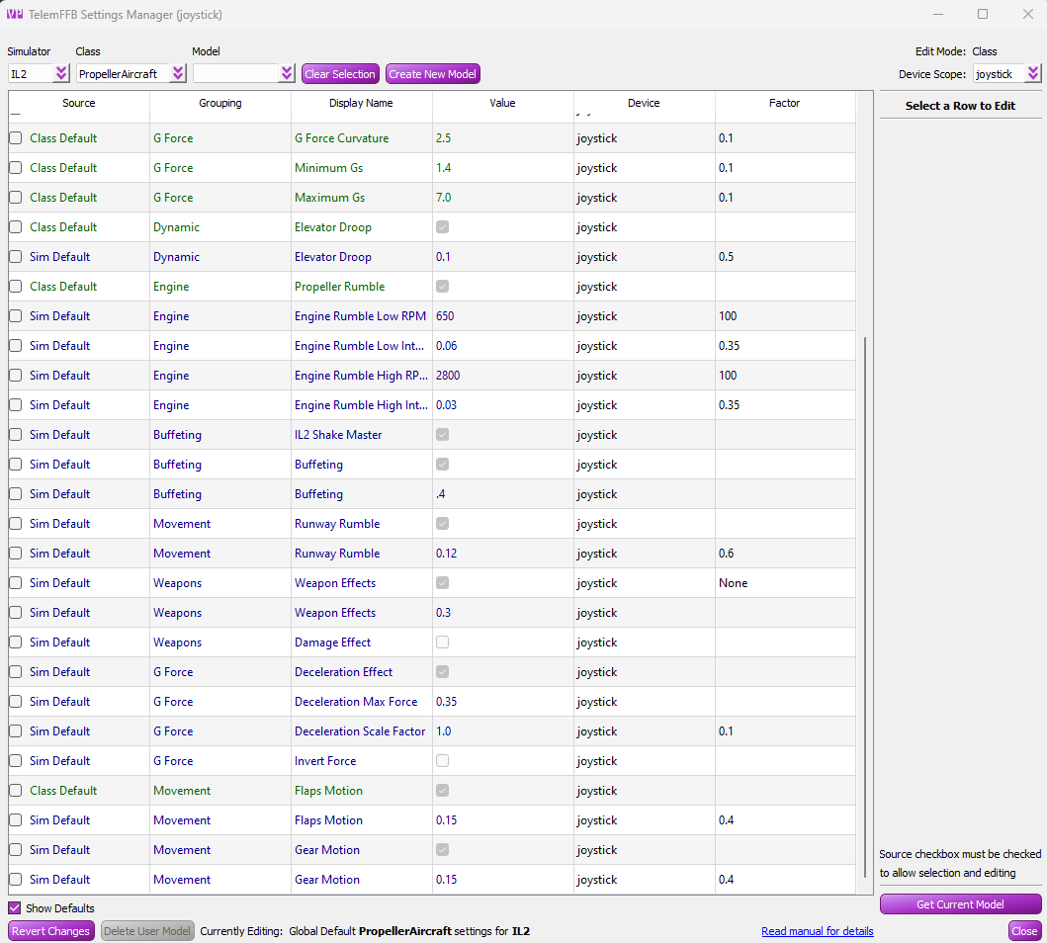Click the Clear Selection button
This screenshot has width=1047, height=943.
(340, 74)
